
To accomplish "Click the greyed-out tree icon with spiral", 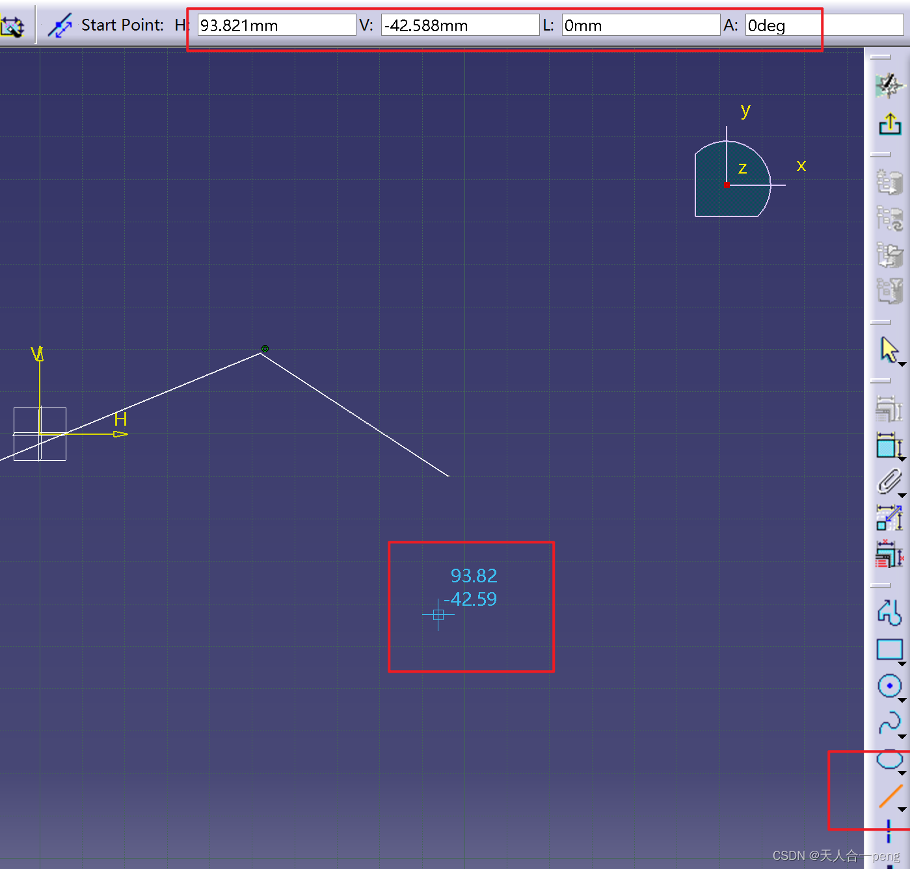I will point(889,218).
